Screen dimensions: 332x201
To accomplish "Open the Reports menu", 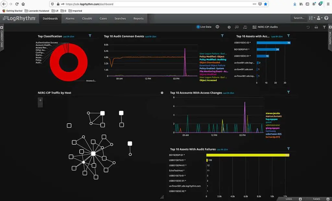I will click(x=138, y=18).
